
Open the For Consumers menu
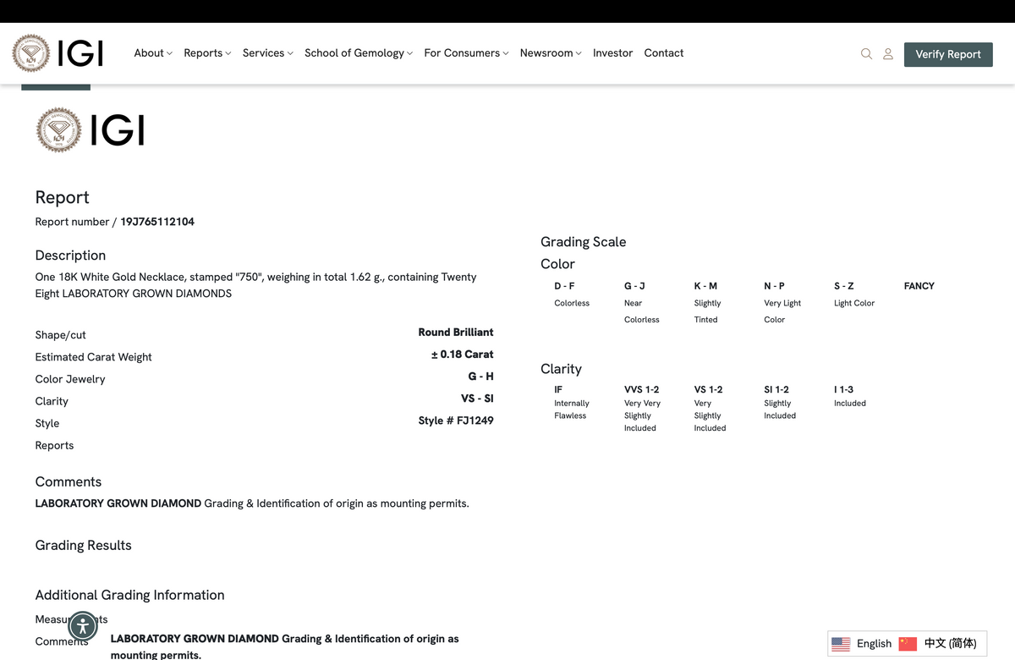(x=466, y=52)
